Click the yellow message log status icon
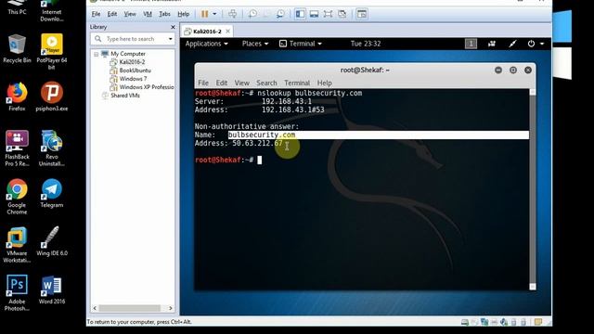The height and width of the screenshot is (334, 594). click(538, 322)
